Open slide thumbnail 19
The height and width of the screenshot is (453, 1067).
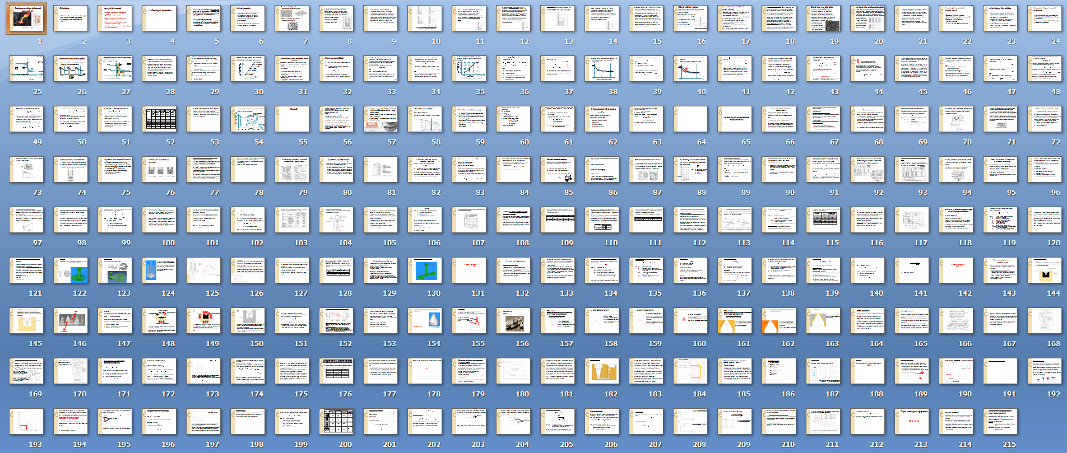823,18
